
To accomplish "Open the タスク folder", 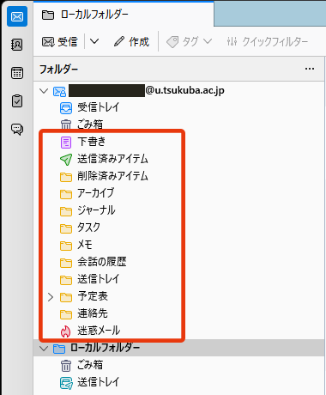I will point(179,228).
